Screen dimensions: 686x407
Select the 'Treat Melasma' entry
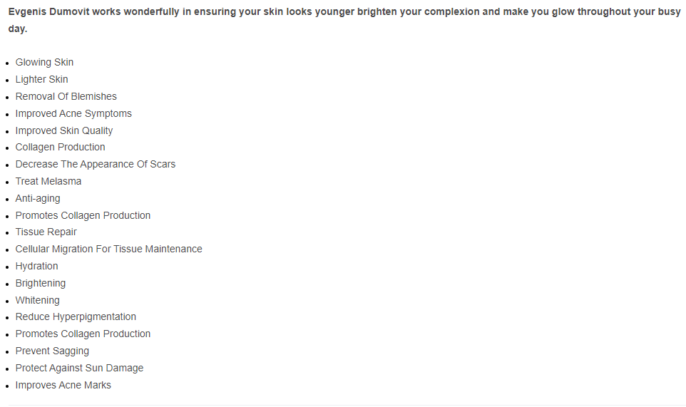[48, 181]
